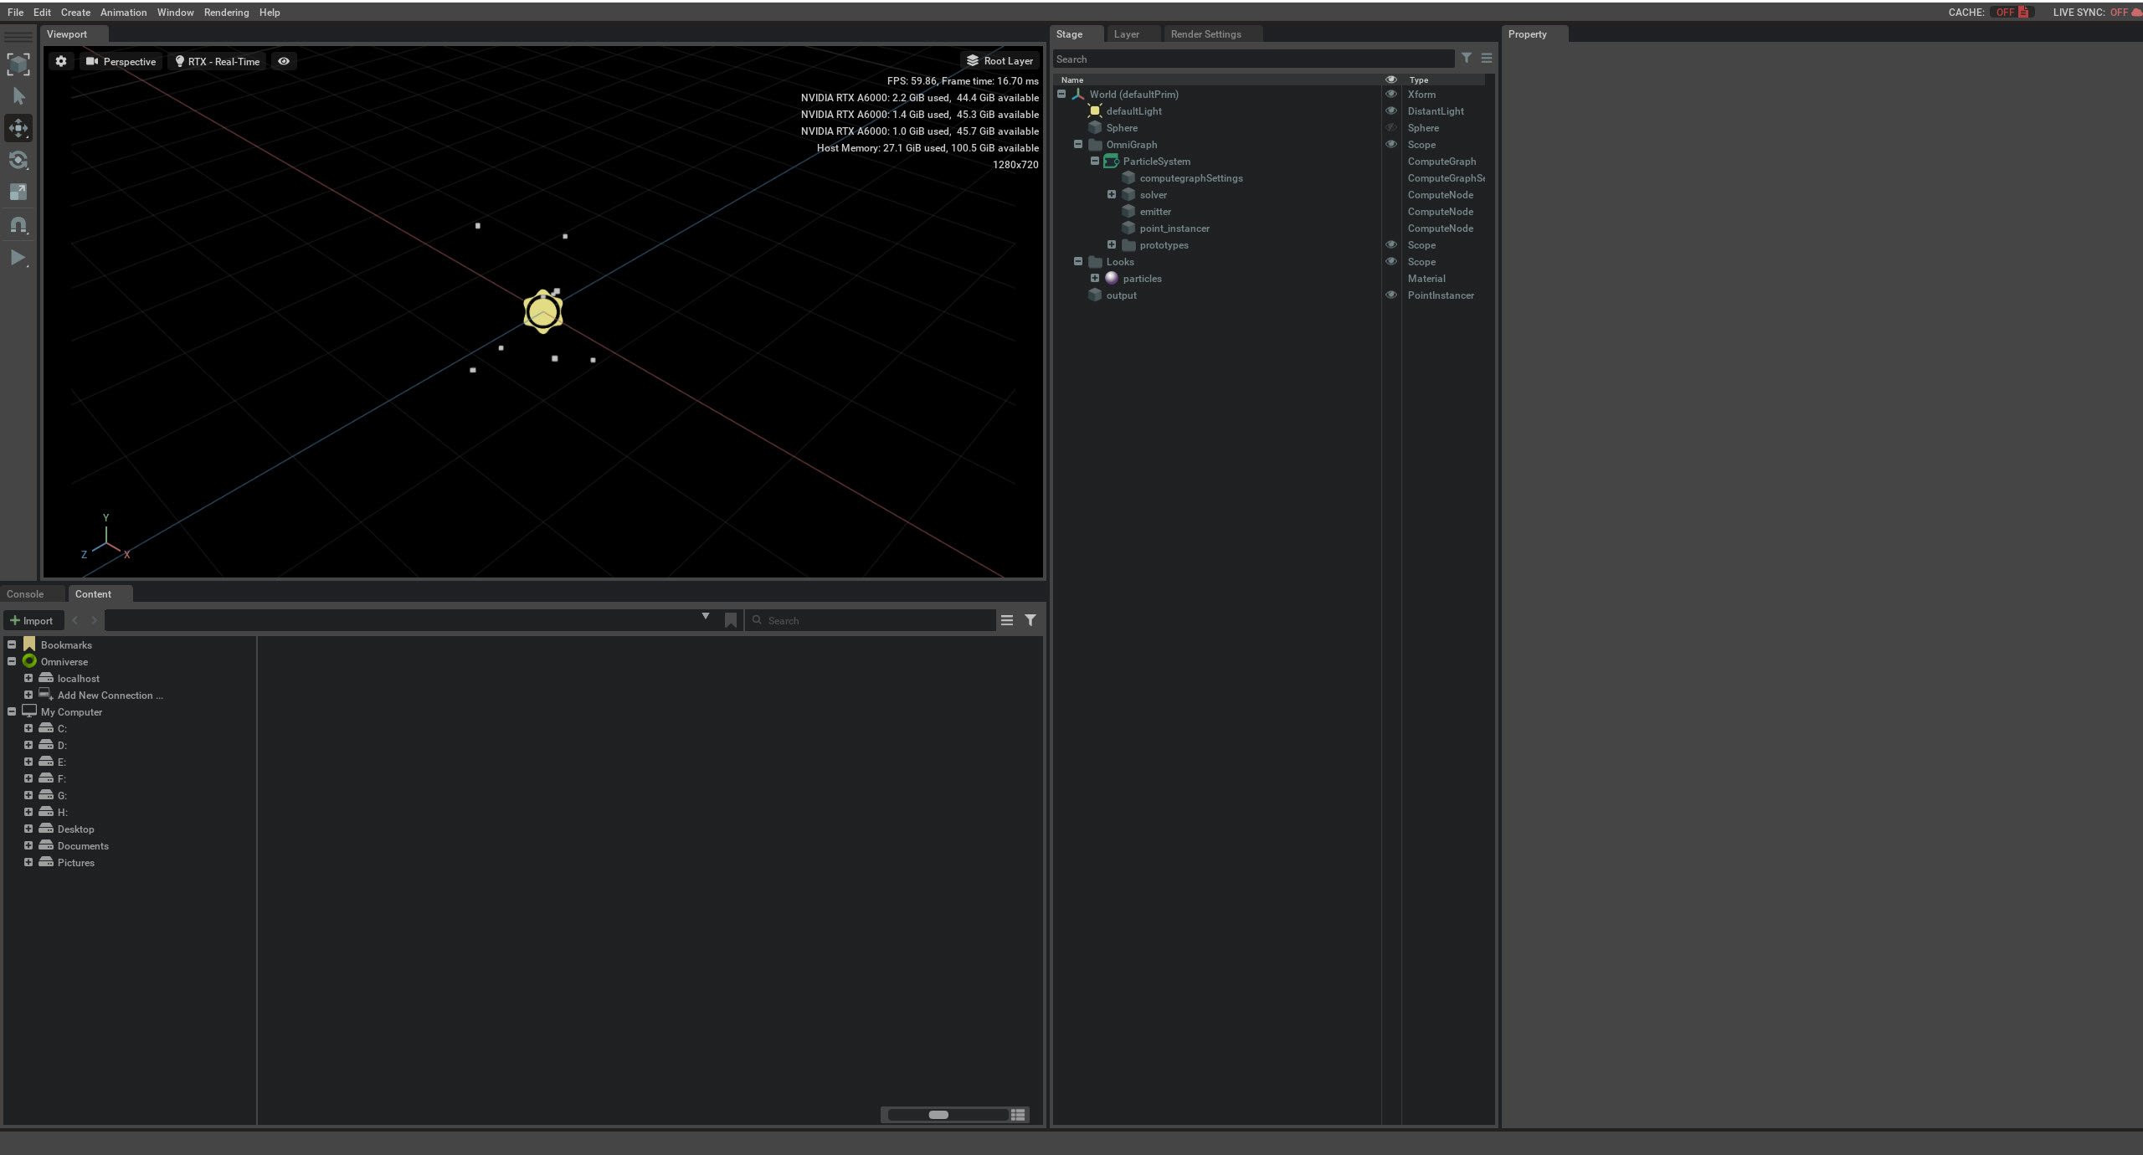
Task: Go forward in Content browser
Action: pos(94,620)
